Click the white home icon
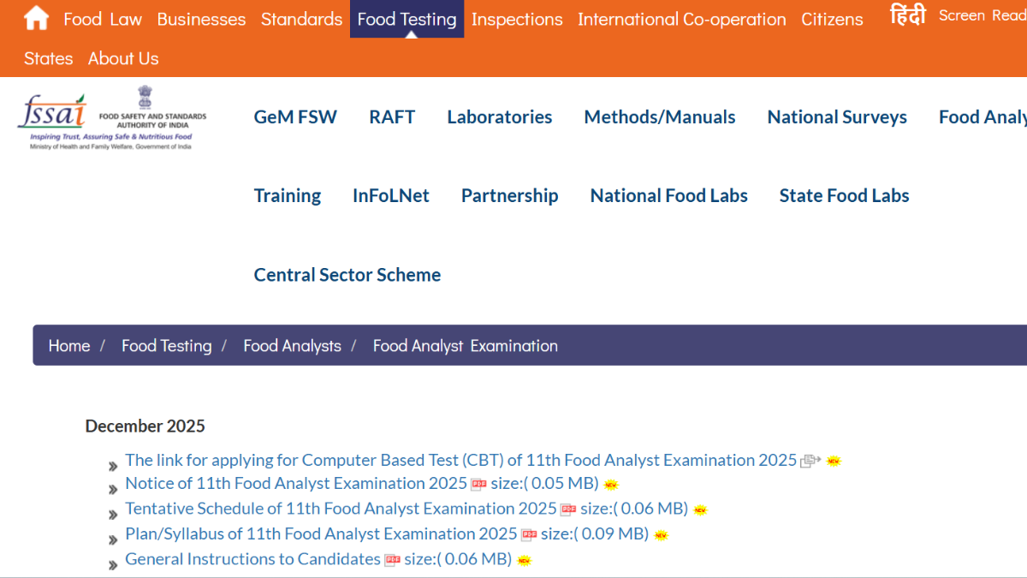Screen dimensions: 1027x578 coord(36,18)
